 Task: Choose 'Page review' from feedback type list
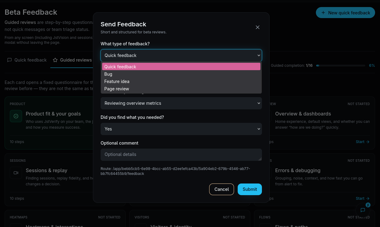tap(181, 89)
